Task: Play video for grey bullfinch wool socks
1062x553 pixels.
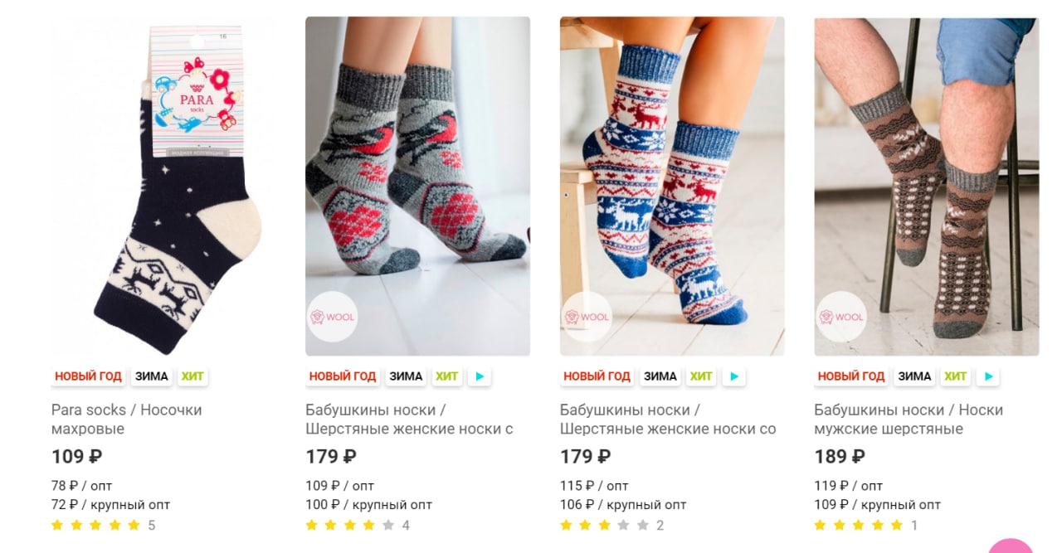Action: [x=480, y=376]
